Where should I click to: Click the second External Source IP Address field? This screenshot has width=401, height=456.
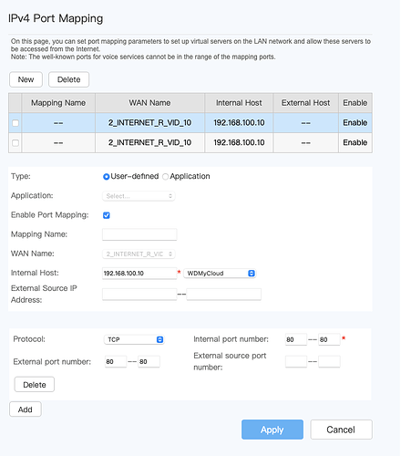[x=224, y=295]
